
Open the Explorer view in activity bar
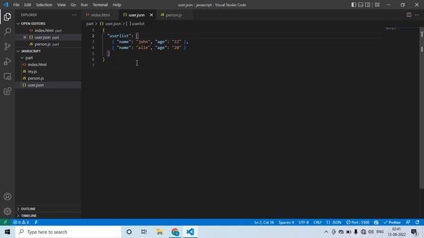point(7,17)
